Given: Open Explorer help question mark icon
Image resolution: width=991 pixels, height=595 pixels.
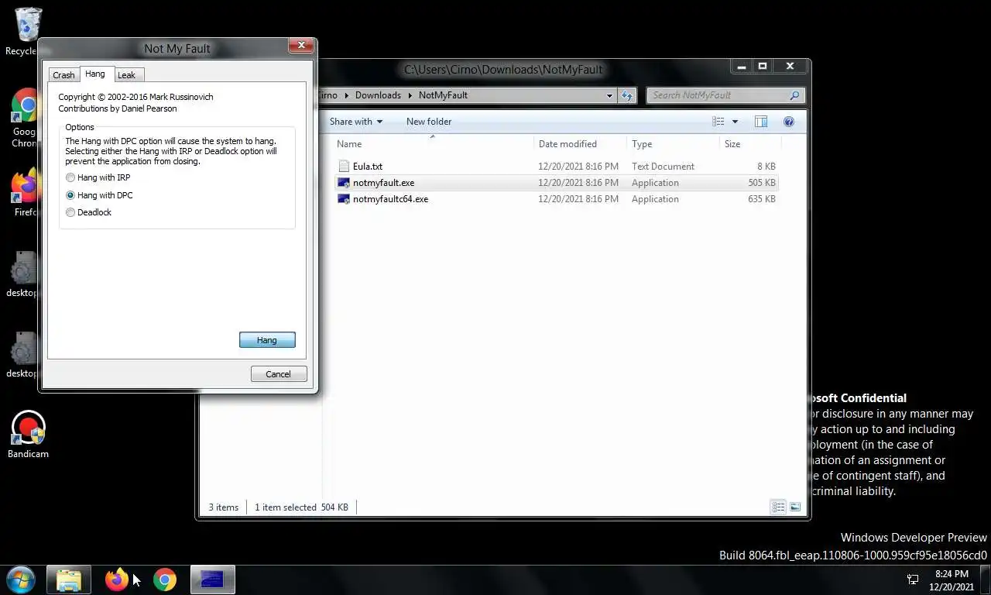Looking at the screenshot, I should coord(789,122).
